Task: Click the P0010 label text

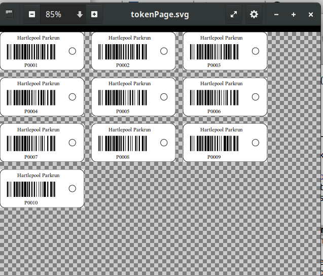Action: point(31,203)
